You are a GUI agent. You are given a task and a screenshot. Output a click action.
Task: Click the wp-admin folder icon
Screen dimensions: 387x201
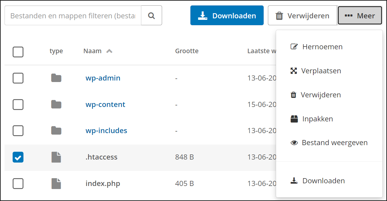(56, 78)
